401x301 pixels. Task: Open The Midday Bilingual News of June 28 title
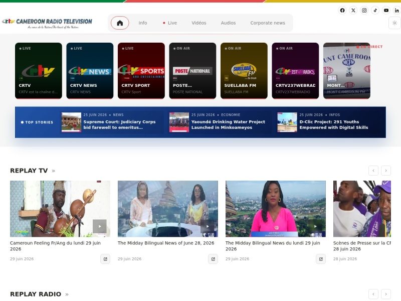click(166, 243)
